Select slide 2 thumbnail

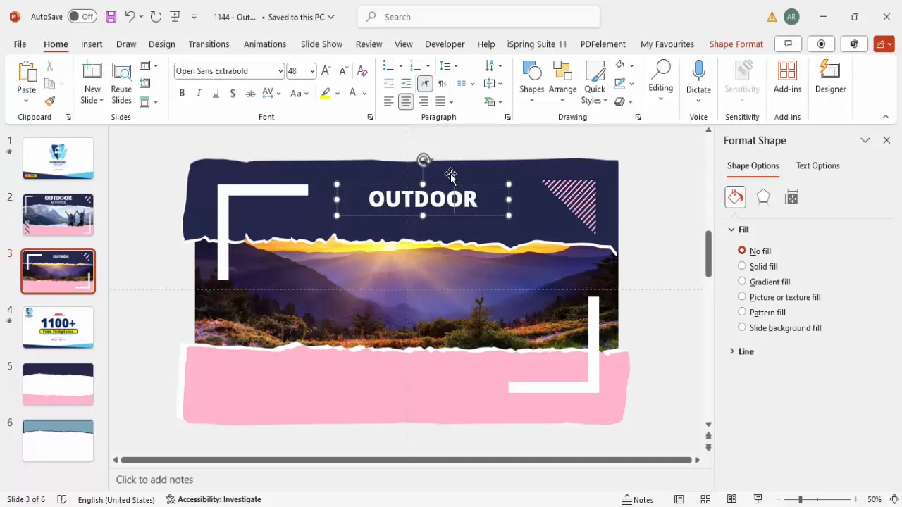pyautogui.click(x=58, y=215)
